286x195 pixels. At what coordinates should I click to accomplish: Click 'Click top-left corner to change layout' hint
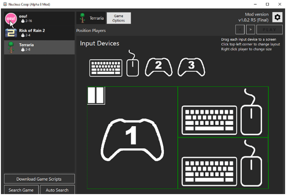(250, 44)
